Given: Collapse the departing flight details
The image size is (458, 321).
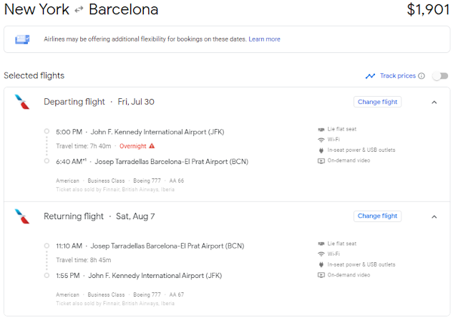Looking at the screenshot, I should [x=434, y=102].
